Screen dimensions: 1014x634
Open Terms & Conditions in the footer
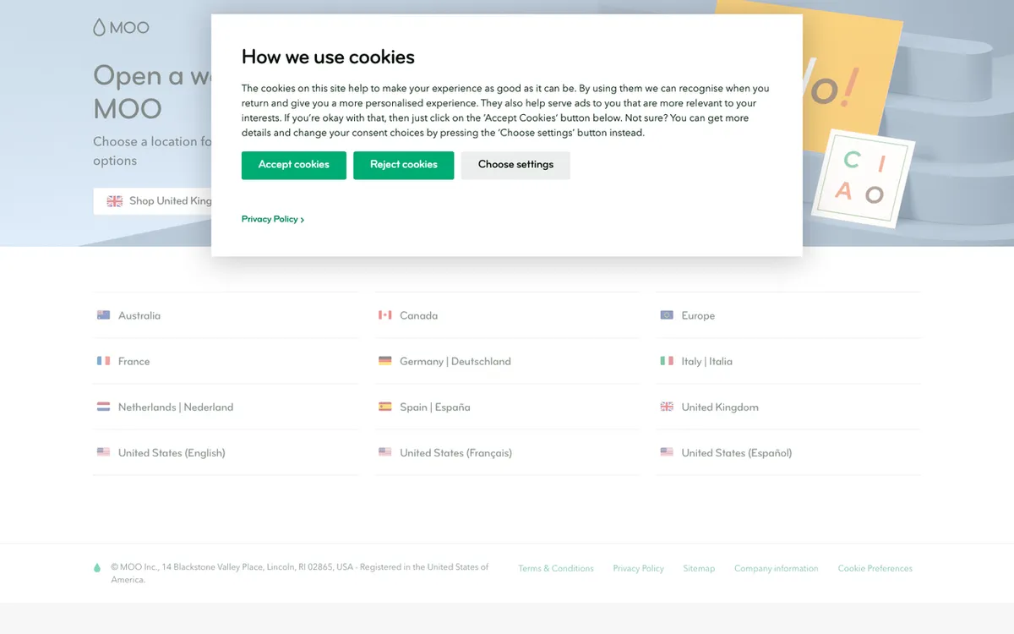[x=556, y=569]
